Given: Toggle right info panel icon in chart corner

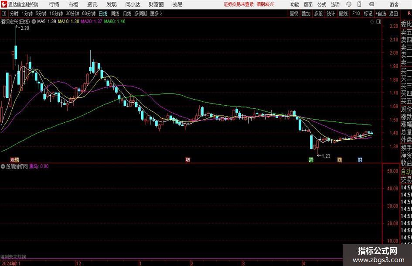Looking at the screenshot, I should coord(378,22).
